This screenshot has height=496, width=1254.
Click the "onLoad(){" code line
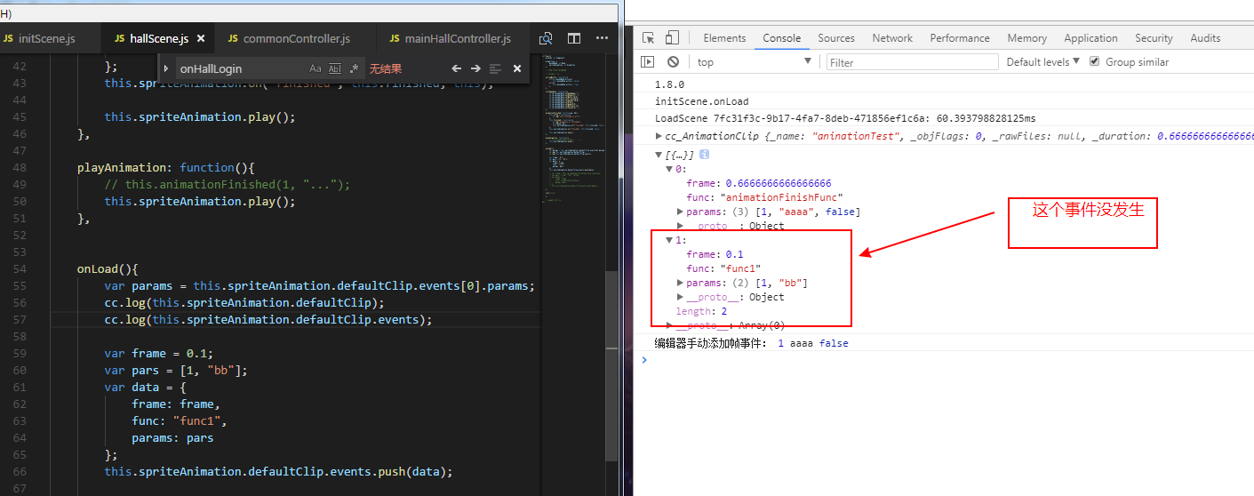tap(108, 268)
